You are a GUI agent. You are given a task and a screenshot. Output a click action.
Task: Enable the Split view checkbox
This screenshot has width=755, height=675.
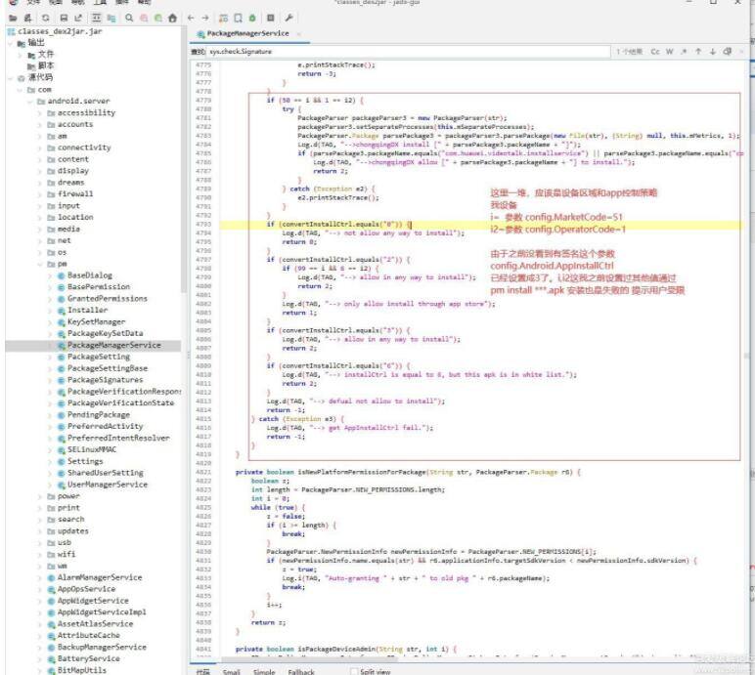click(354, 672)
